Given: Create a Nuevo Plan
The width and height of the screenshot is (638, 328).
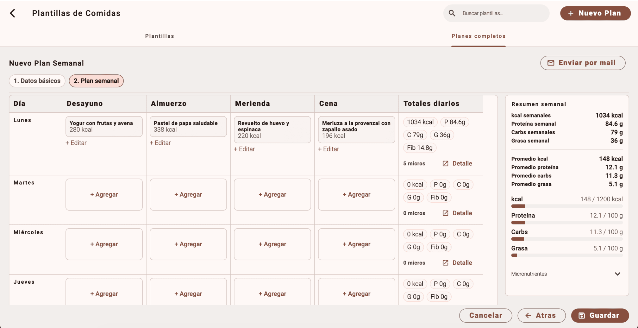Looking at the screenshot, I should coord(595,13).
